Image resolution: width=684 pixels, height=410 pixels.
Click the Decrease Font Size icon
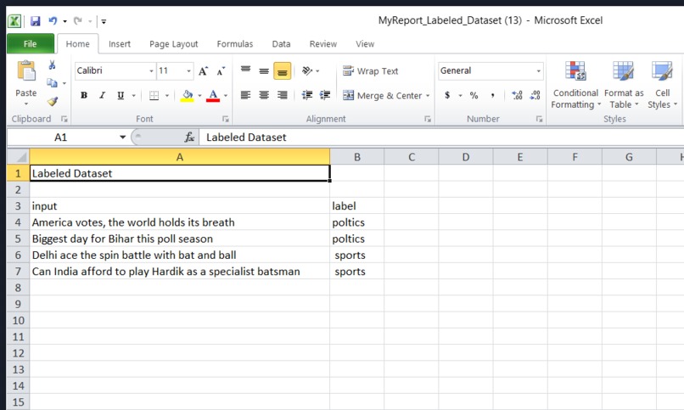click(x=221, y=71)
